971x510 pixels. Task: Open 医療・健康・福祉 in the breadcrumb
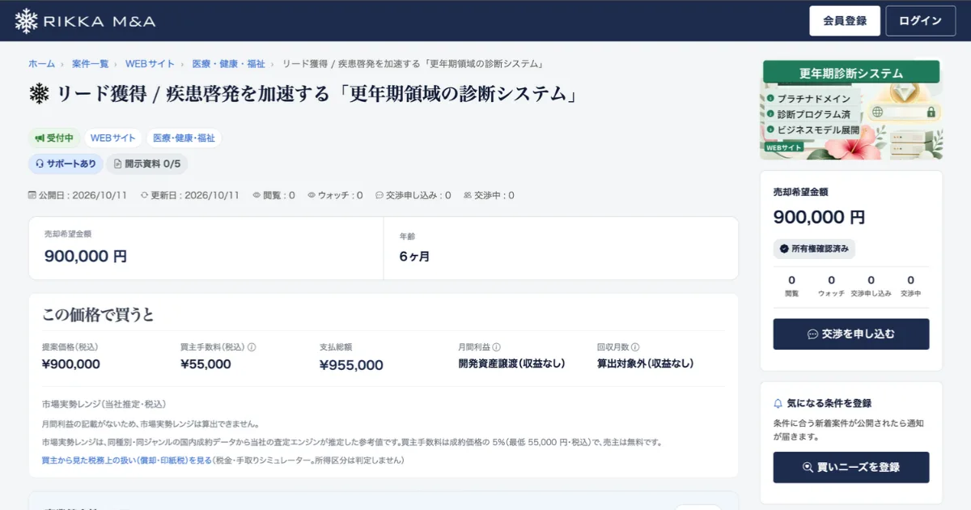[x=228, y=63]
